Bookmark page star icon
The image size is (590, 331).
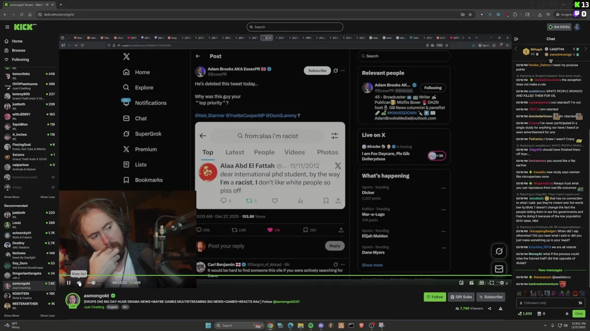tap(470, 14)
